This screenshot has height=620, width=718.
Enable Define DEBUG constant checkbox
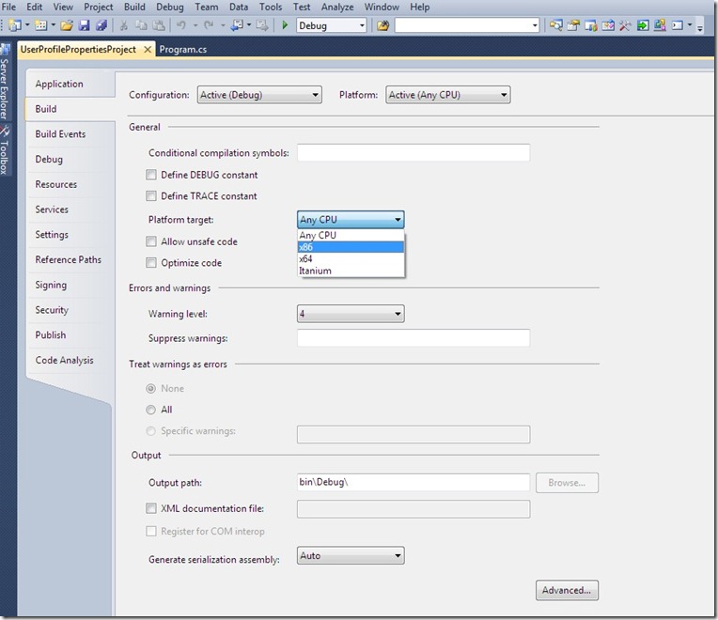150,175
